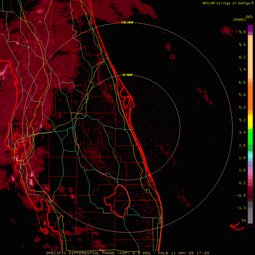Click the "17:29" time stamp in footer
The height and width of the screenshot is (255, 255).
pyautogui.click(x=202, y=253)
